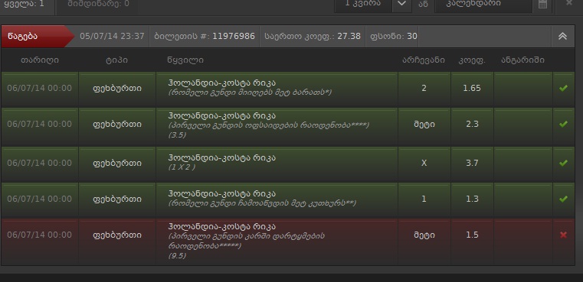This screenshot has width=583, height=282.
Task: Collapse ticket 11976986 with double chevron
Action: pyautogui.click(x=562, y=37)
